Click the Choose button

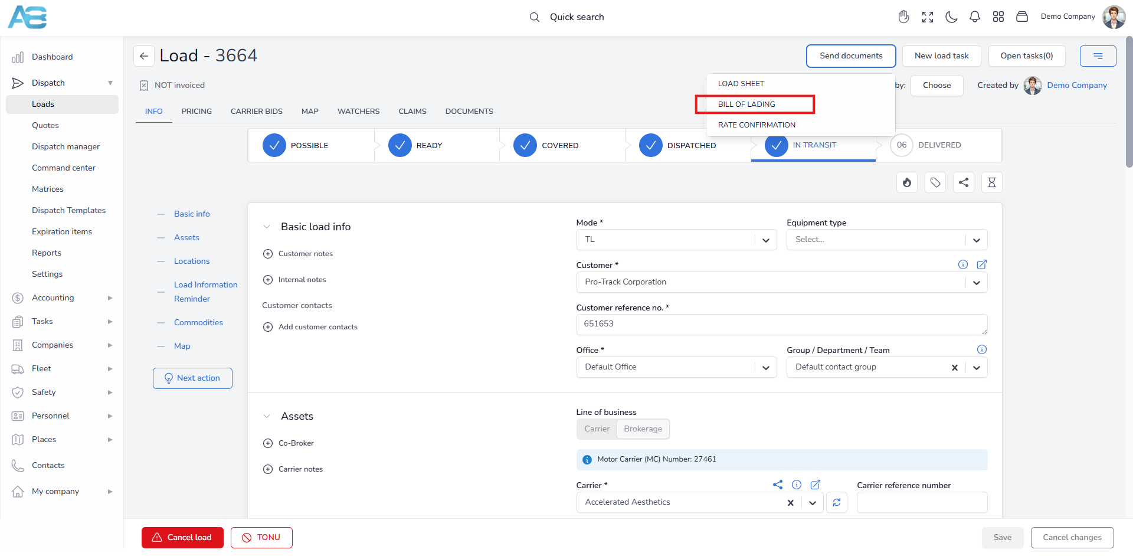click(936, 86)
